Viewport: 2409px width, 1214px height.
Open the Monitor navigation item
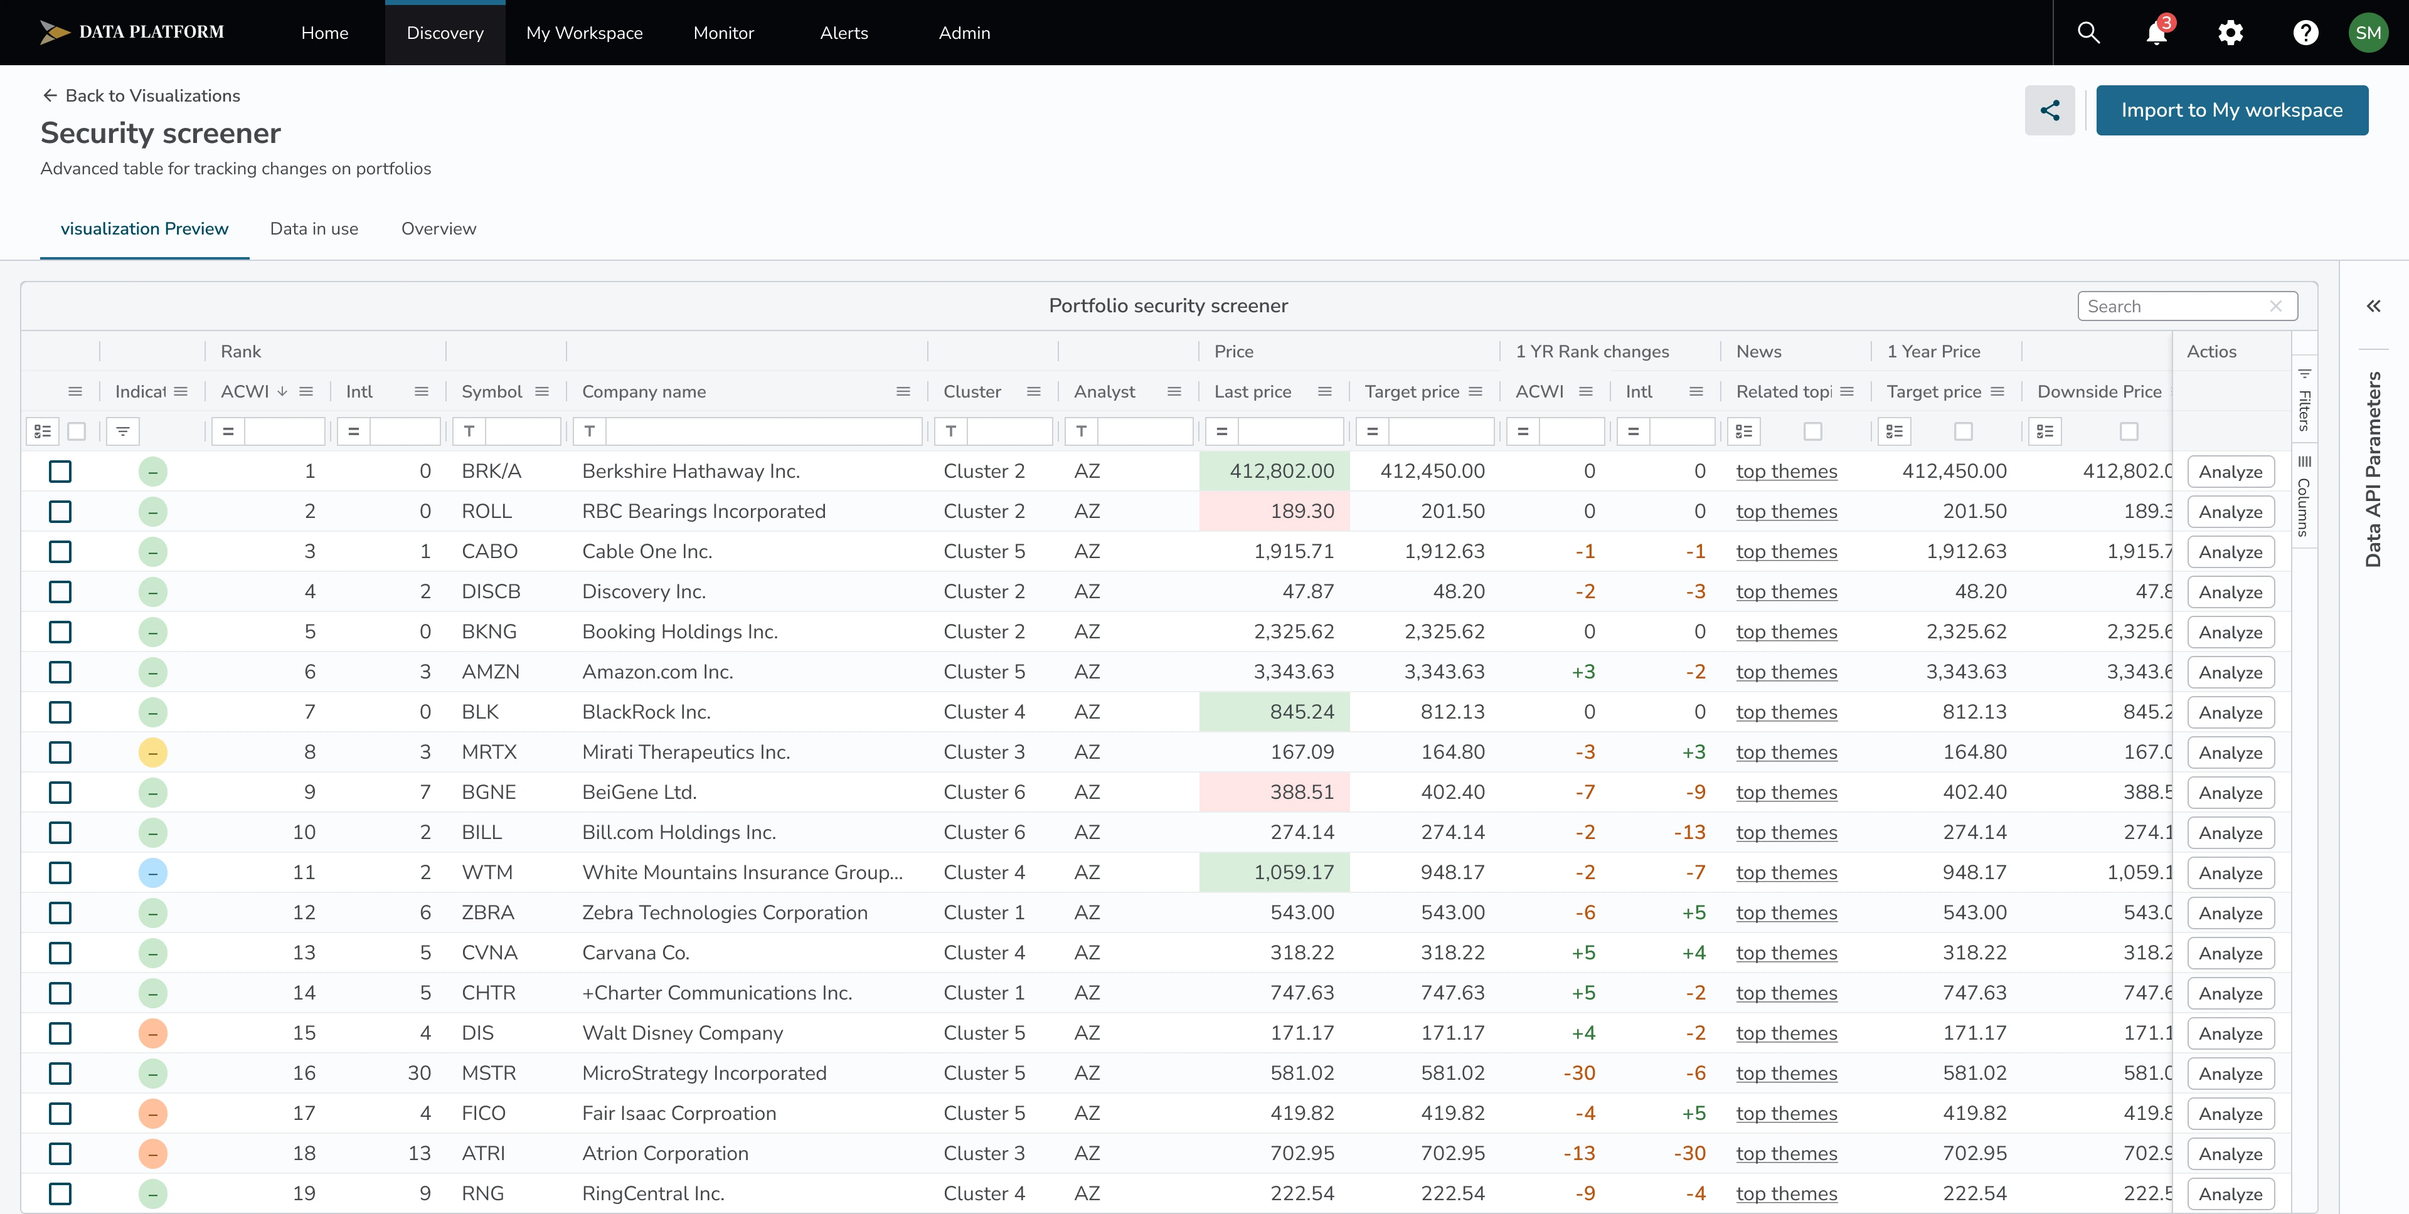(724, 33)
